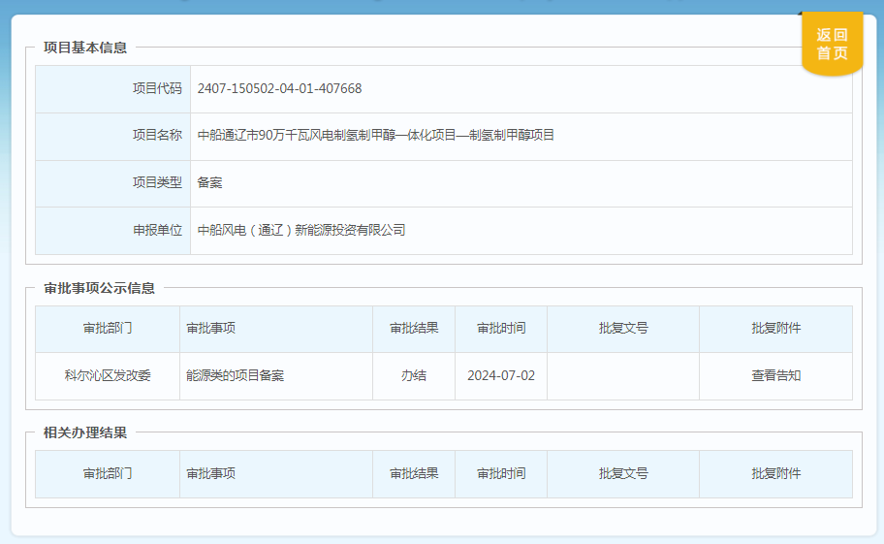This screenshot has width=884, height=544.
Task: Click the 备案 project type value
Action: pos(209,182)
